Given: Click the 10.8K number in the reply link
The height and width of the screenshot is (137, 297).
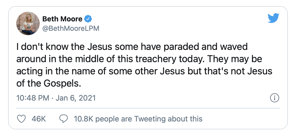Looking at the screenshot, I should pyautogui.click(x=83, y=119).
